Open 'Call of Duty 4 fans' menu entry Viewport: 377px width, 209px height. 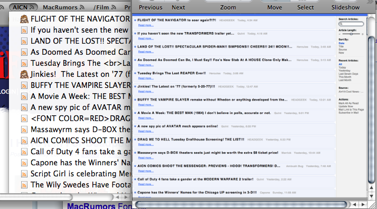click(70, 152)
